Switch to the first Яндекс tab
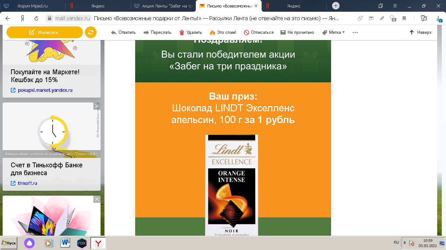This screenshot has width=446, height=250. 98,6
